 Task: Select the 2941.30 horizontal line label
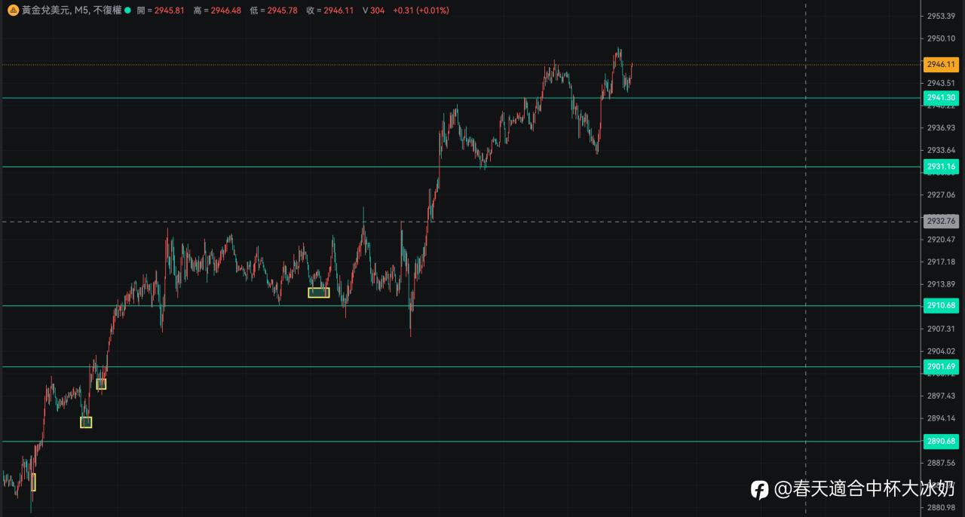coord(941,98)
